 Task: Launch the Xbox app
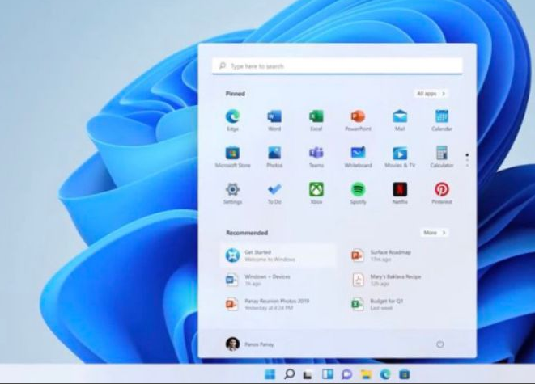click(x=316, y=190)
